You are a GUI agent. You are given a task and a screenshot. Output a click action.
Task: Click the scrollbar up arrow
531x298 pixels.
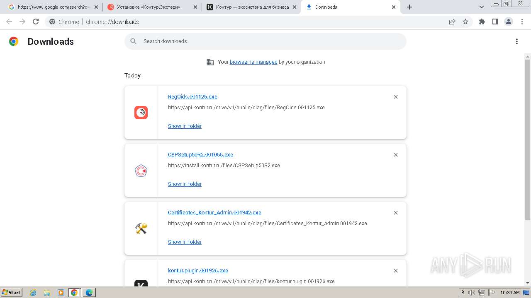[528, 56]
